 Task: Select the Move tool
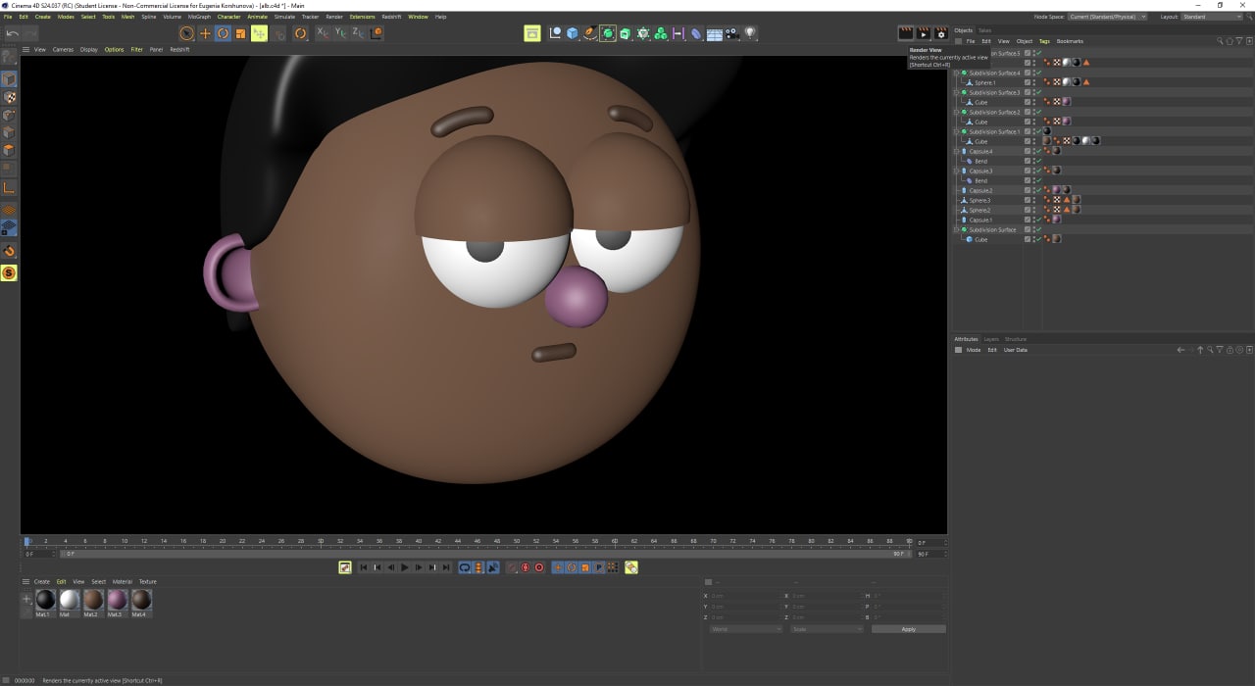(x=205, y=33)
